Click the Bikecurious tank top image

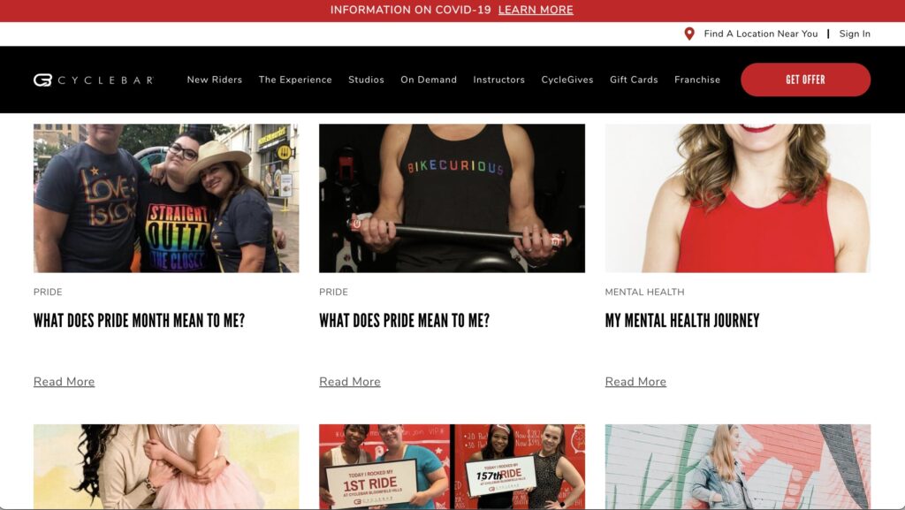pos(452,198)
